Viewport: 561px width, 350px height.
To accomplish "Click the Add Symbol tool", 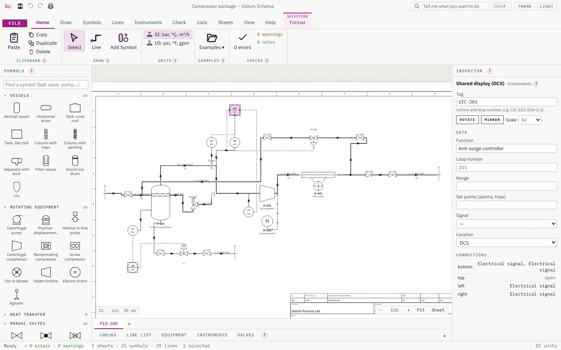I will 123,41.
